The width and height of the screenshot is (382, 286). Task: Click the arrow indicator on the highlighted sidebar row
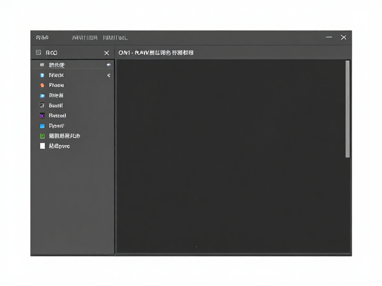109,65
